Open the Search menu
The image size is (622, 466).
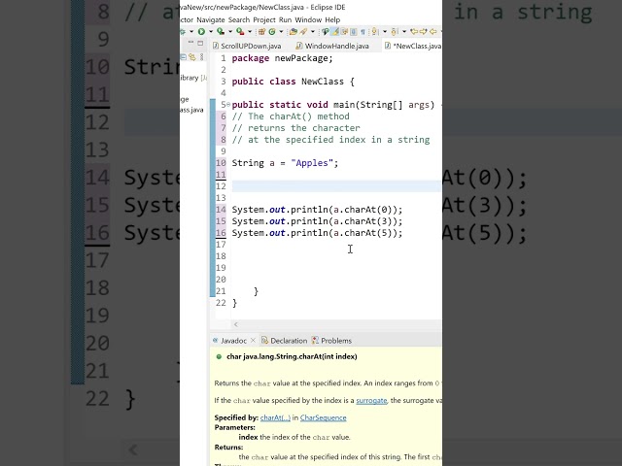239,19
